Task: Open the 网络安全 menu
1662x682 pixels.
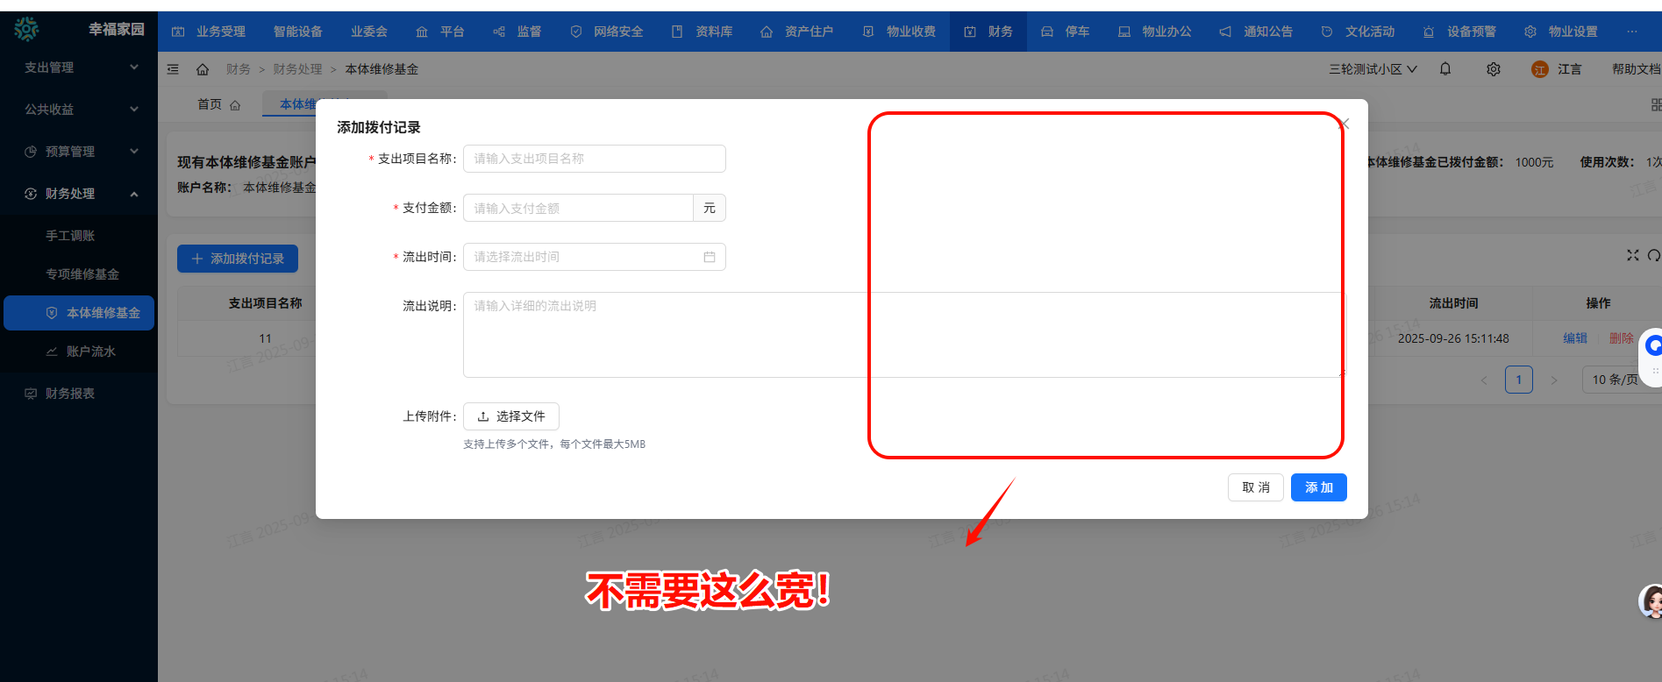Action: [607, 32]
